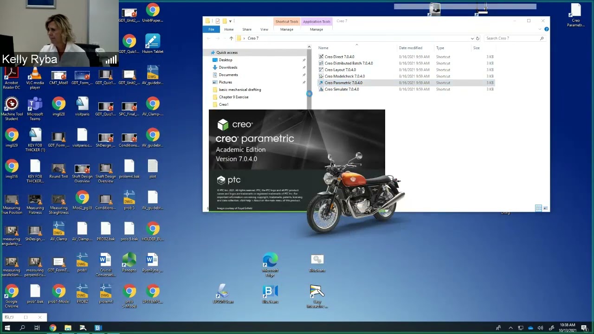Click the Search Creo 7 field

pyautogui.click(x=514, y=39)
